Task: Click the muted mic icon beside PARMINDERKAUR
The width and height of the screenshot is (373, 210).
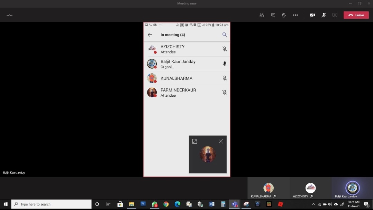Action: tap(224, 93)
